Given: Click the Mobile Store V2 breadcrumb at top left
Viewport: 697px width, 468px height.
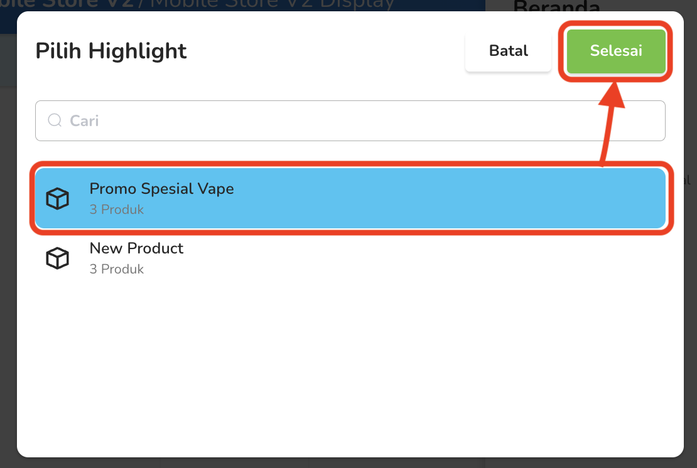Looking at the screenshot, I should (67, 5).
